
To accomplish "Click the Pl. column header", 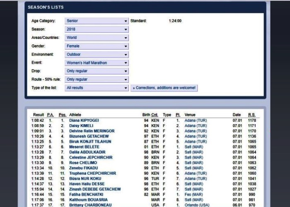I will (178, 115).
